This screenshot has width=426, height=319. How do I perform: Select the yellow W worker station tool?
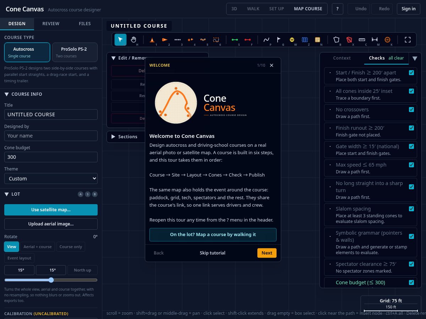tap(292, 40)
